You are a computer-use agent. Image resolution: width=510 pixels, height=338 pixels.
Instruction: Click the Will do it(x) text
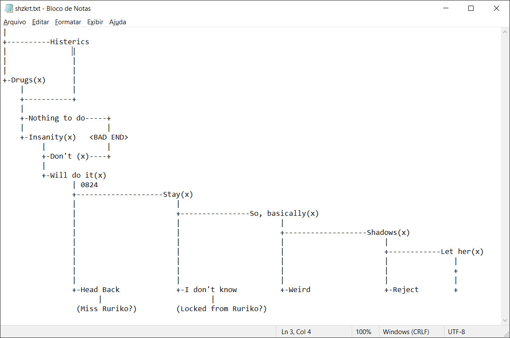point(78,175)
